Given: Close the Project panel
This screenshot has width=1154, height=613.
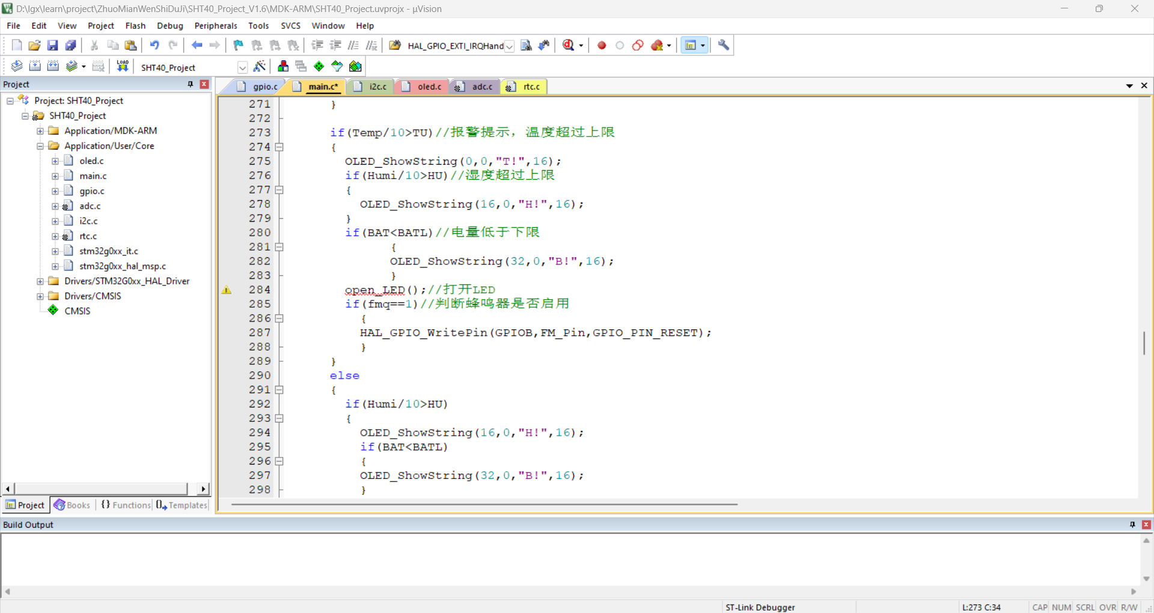Looking at the screenshot, I should [204, 84].
